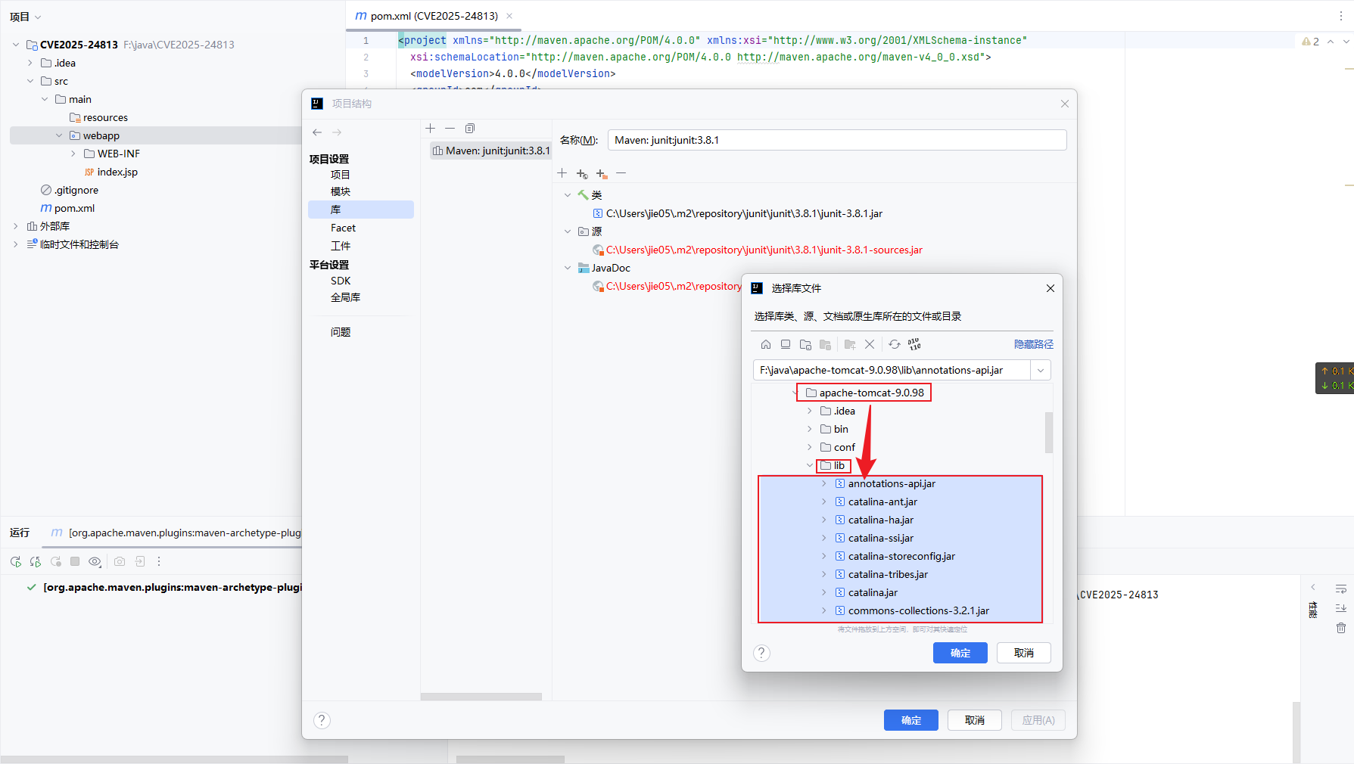Viewport: 1354px width, 764px height.
Task: Collapse the JavaDoc roots section
Action: click(568, 268)
